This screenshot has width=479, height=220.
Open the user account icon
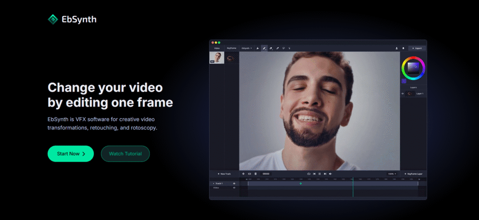click(x=397, y=48)
